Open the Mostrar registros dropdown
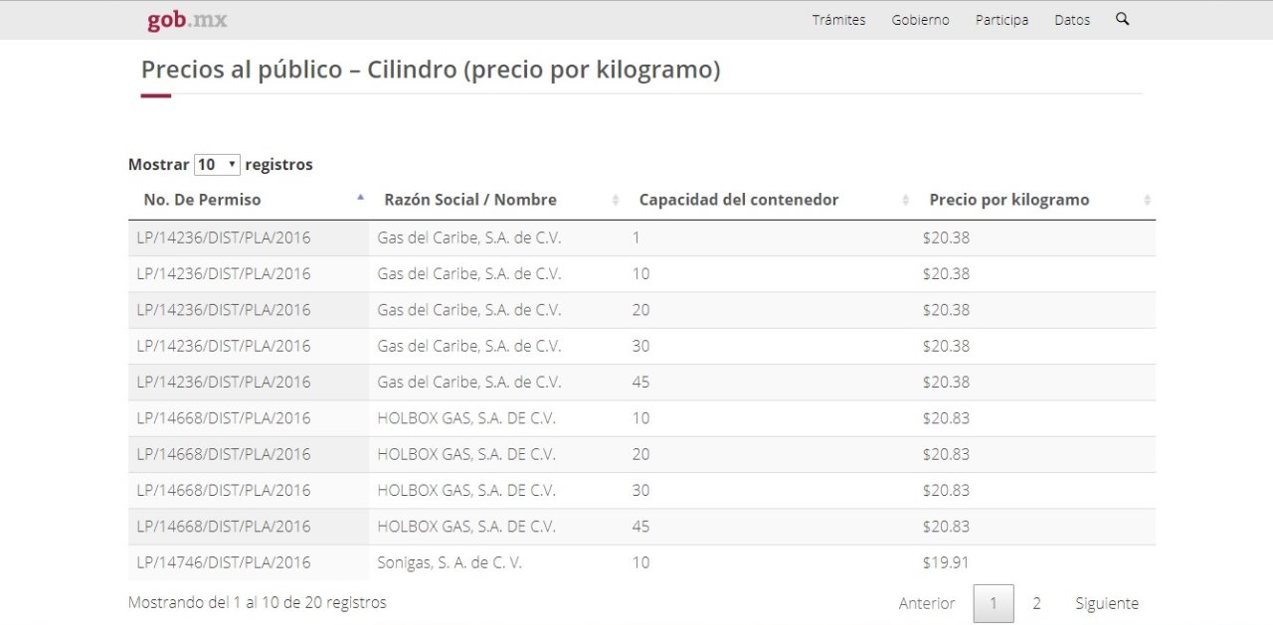Viewport: 1273px width, 625px height. click(217, 164)
